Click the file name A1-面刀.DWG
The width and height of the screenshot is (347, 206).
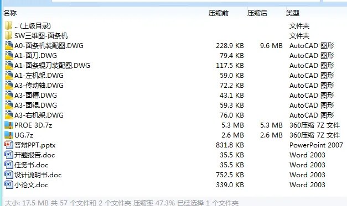click(x=35, y=56)
